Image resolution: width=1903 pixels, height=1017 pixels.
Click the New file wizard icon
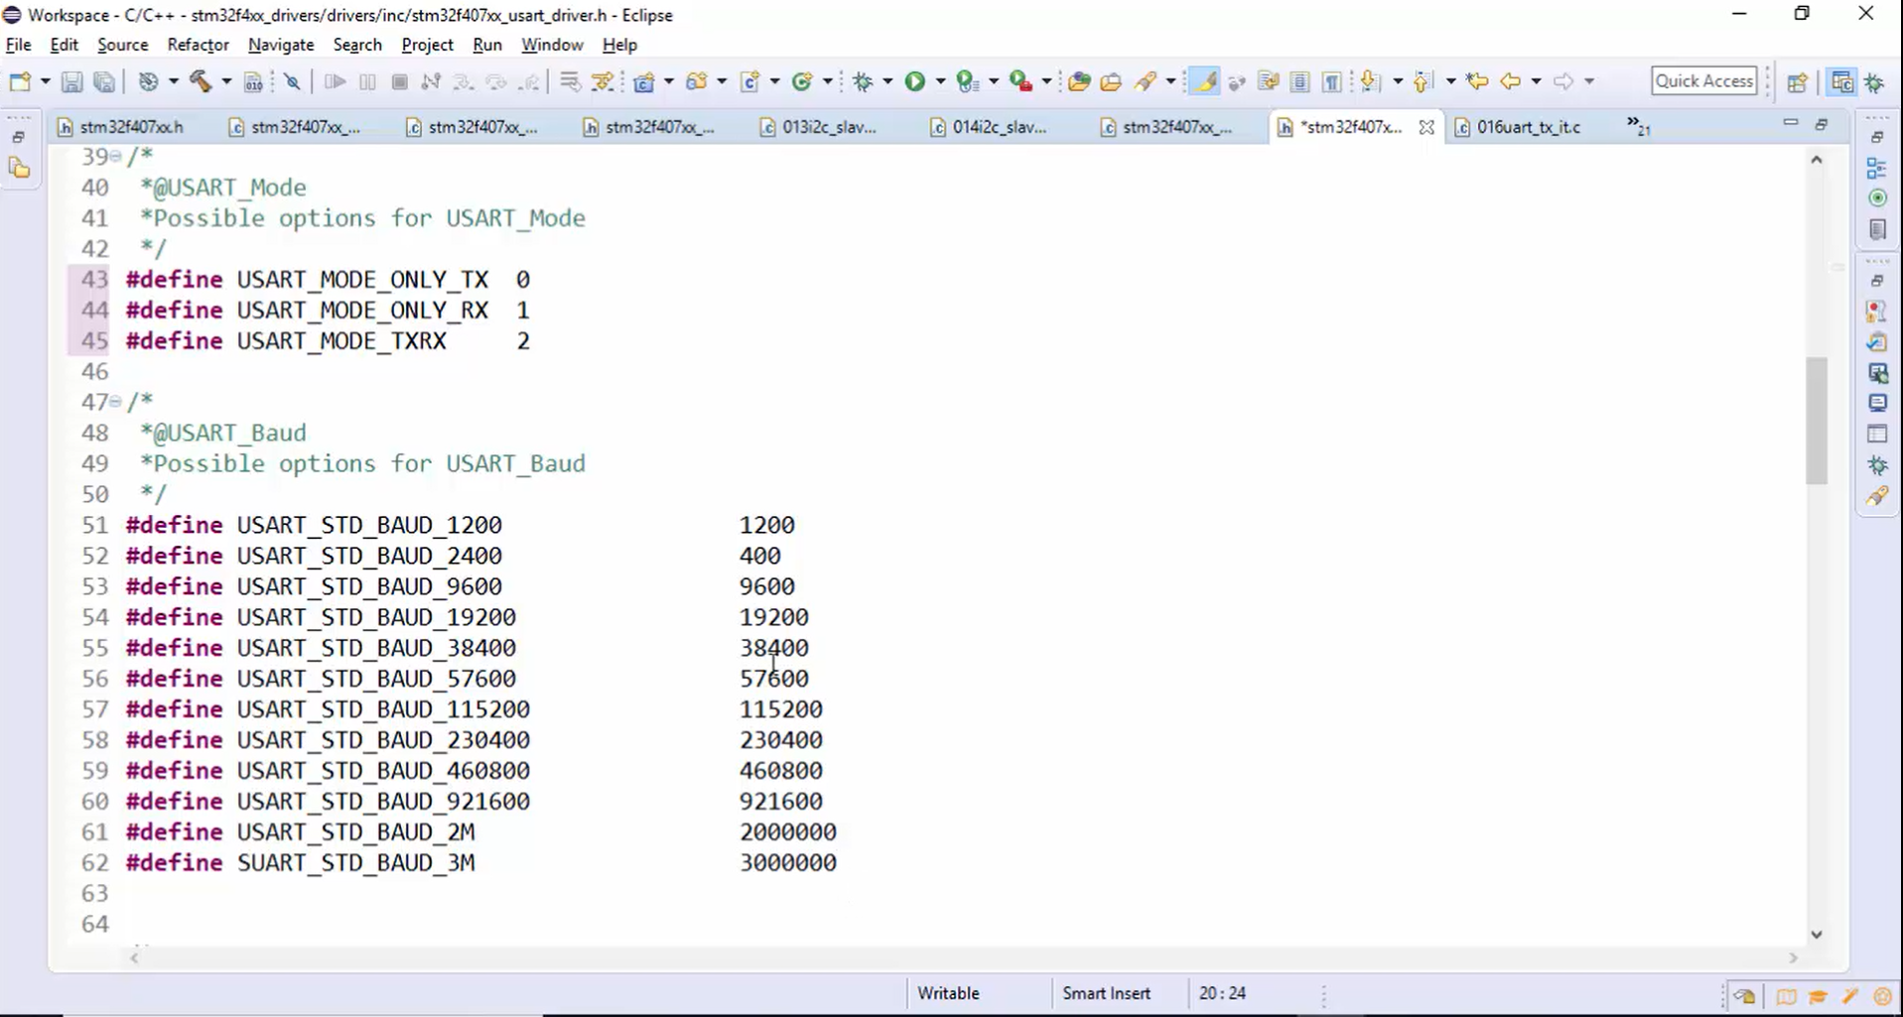click(20, 81)
